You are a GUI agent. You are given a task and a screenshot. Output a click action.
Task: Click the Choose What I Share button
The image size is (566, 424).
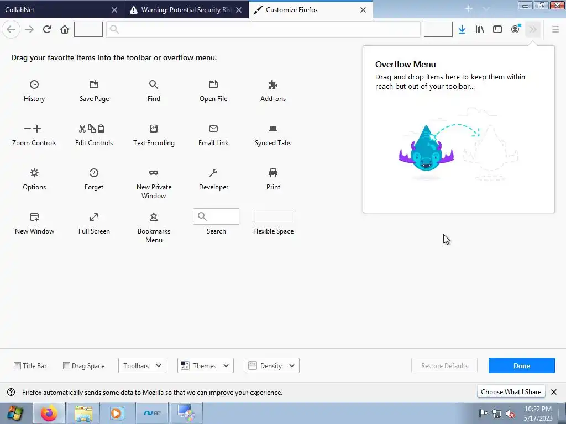511,392
